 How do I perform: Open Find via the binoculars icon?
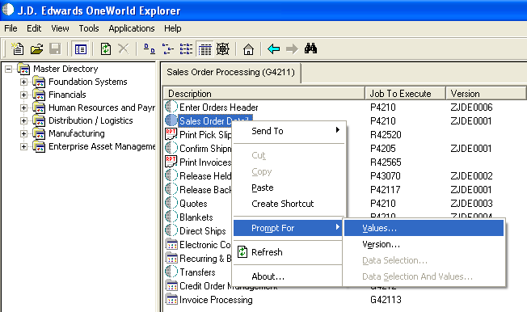click(x=310, y=48)
